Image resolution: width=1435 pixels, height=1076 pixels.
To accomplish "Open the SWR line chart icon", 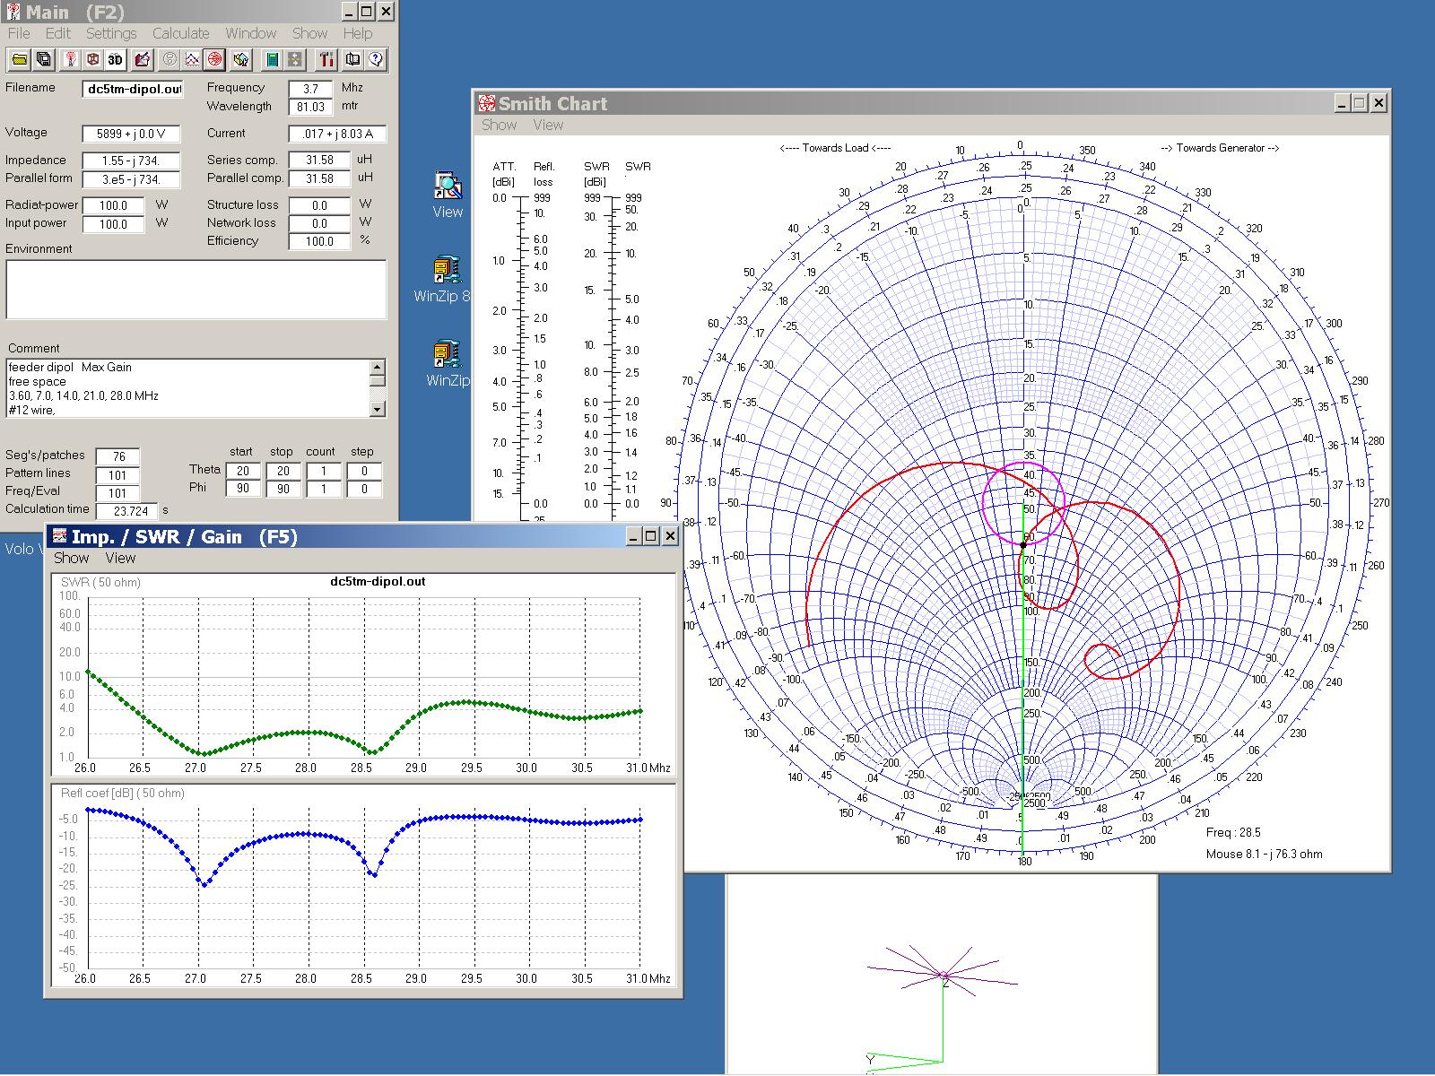I will [192, 59].
